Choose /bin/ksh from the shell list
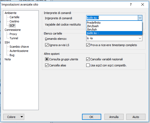This screenshot has height=123, width=150. pyautogui.click(x=114, y=29)
